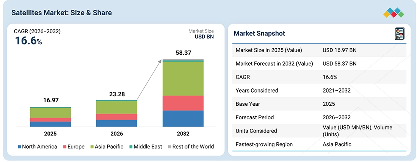Click the Asia Pacific segment of the 2026 bar
The width and height of the screenshot is (417, 162).
pos(117,108)
